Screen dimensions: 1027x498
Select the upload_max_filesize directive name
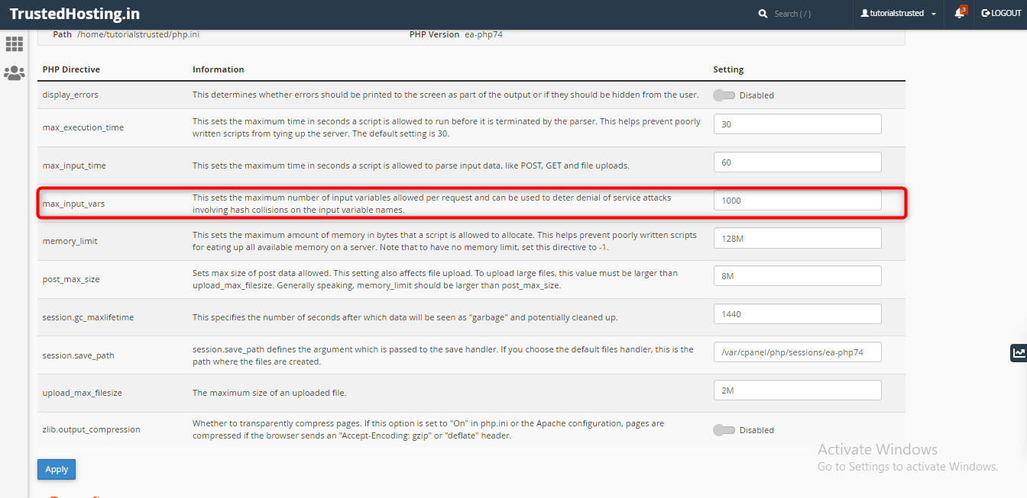point(83,393)
